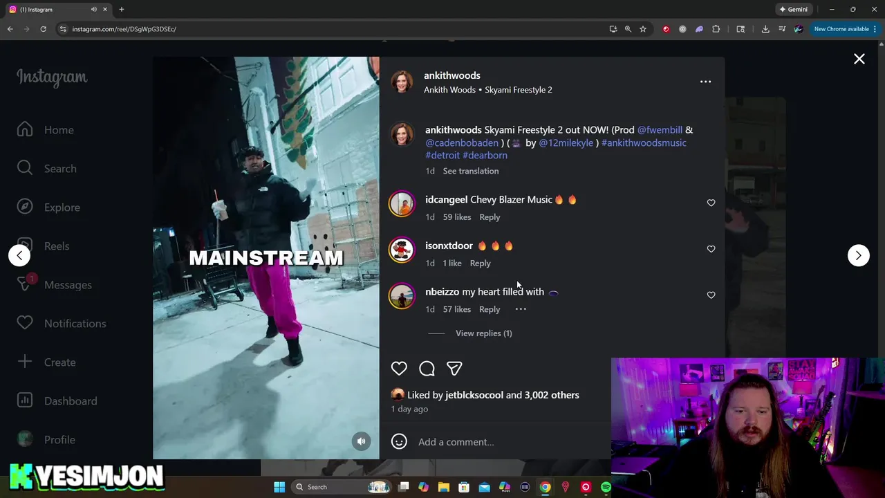
Task: Reply to isonxtdoor's comment
Action: [480, 264]
